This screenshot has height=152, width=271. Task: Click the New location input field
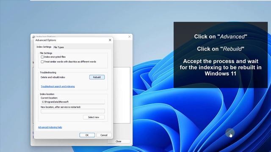coord(73,111)
